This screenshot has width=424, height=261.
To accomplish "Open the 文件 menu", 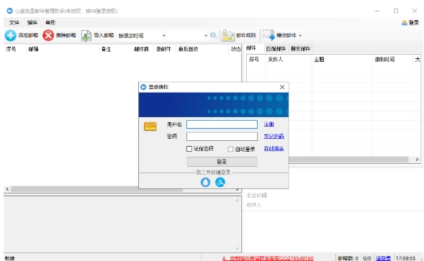I will (x=14, y=22).
